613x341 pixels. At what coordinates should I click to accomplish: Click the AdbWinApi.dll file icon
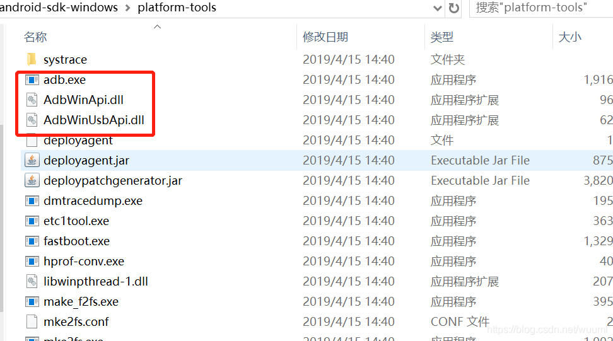tap(32, 100)
